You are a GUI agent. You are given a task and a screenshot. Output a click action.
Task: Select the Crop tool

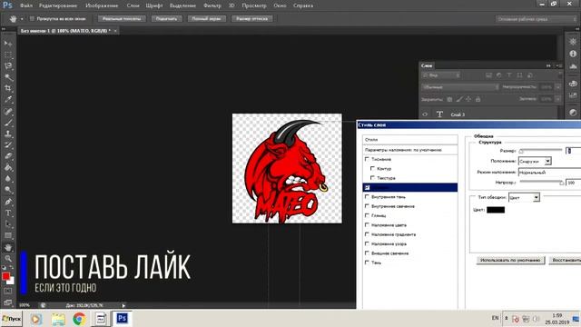[8, 88]
